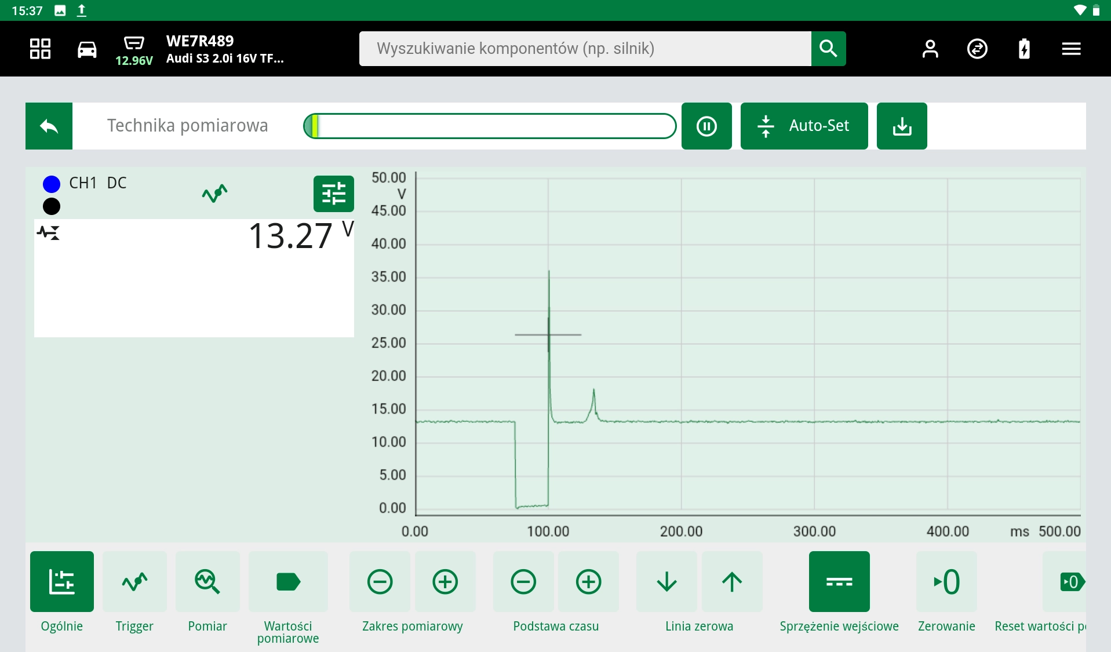Screen dimensions: 1111x652
Task: Click the trigger waveform icon beside CH1
Action: pyautogui.click(x=214, y=193)
